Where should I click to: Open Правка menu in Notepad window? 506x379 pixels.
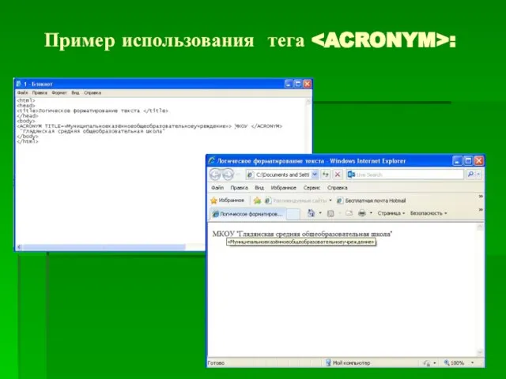pos(40,93)
